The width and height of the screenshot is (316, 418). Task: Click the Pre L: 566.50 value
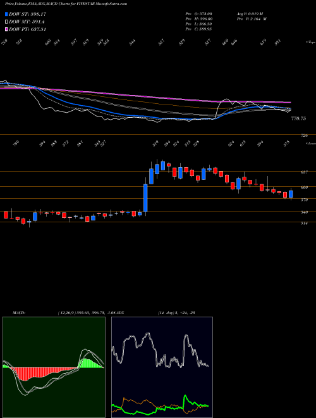click(x=198, y=24)
